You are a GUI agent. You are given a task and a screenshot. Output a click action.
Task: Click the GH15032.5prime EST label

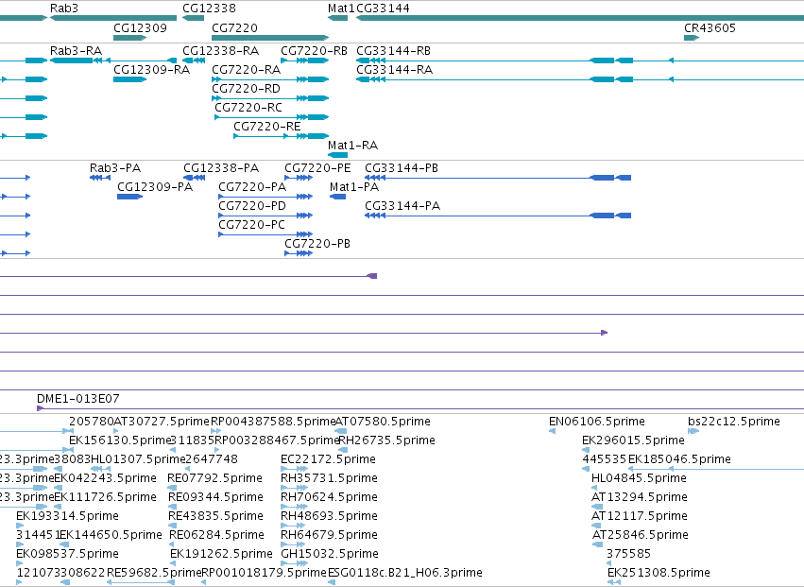click(x=330, y=554)
